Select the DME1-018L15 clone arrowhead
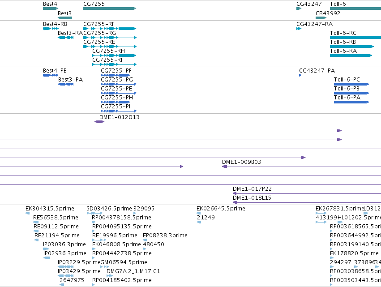 pos(235,202)
